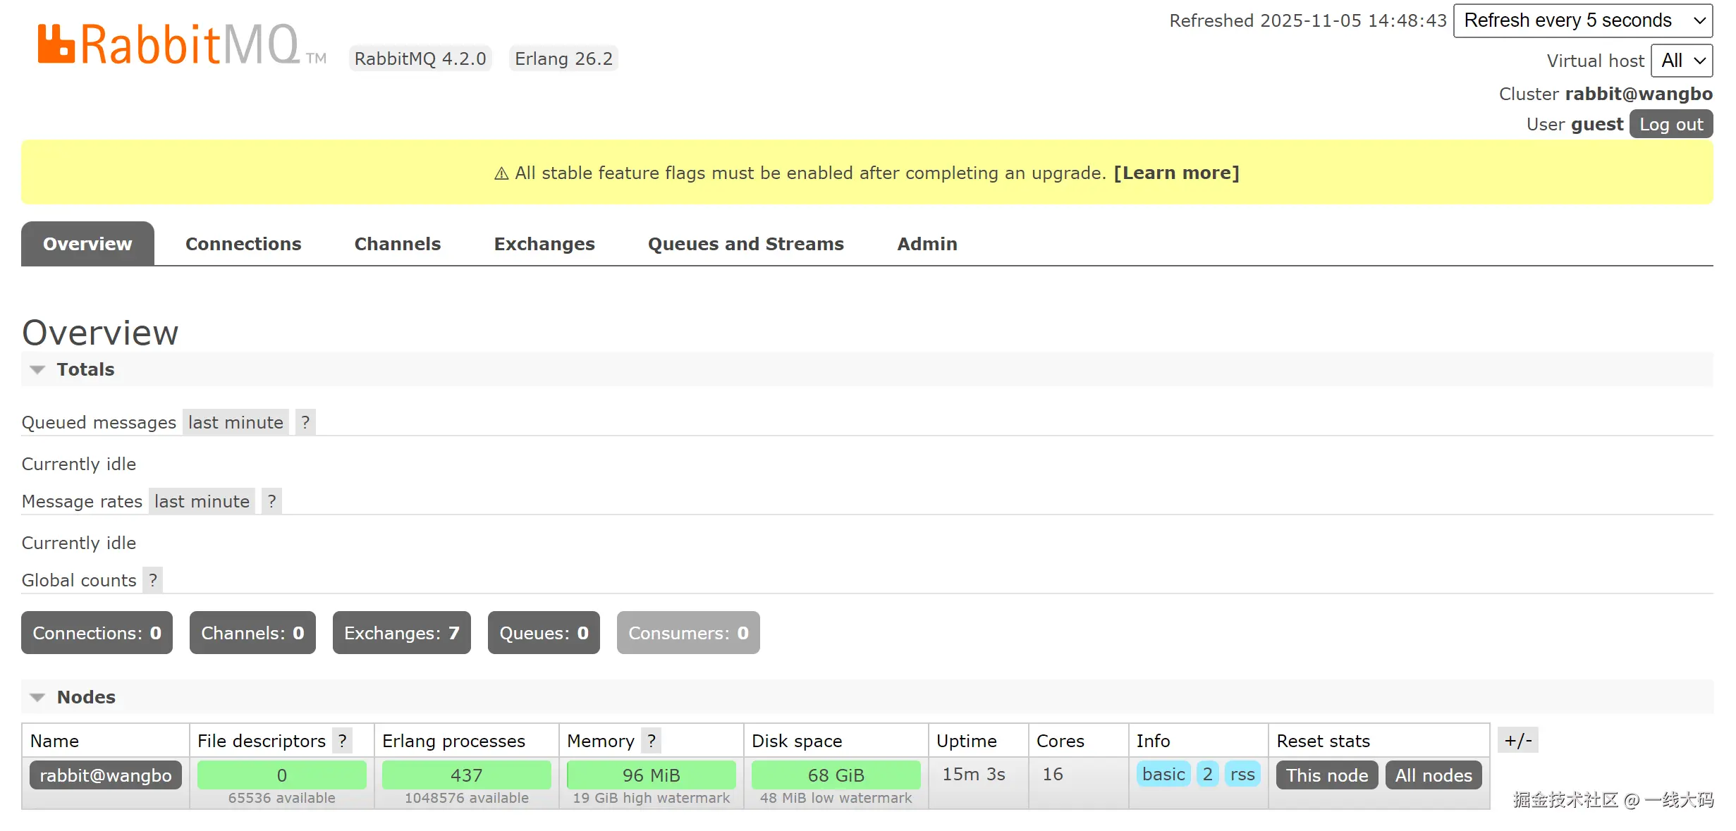Click the Log out button

(1670, 125)
